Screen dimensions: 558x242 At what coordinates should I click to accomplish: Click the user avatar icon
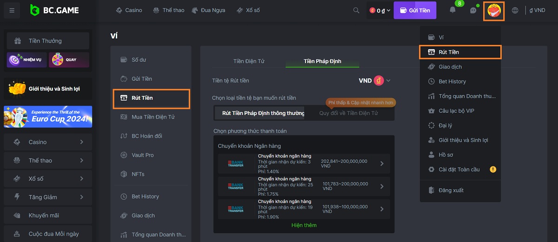tap(494, 10)
